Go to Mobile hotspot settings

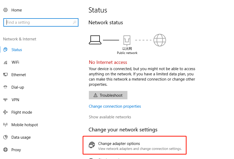click(24, 125)
